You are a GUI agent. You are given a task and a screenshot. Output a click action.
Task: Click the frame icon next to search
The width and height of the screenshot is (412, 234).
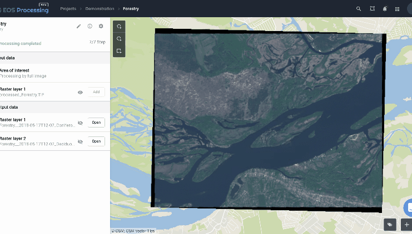click(x=373, y=9)
